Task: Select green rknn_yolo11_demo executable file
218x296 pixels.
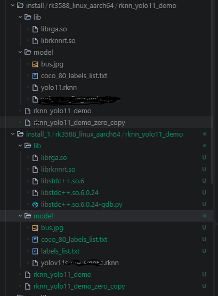Action: point(62,275)
